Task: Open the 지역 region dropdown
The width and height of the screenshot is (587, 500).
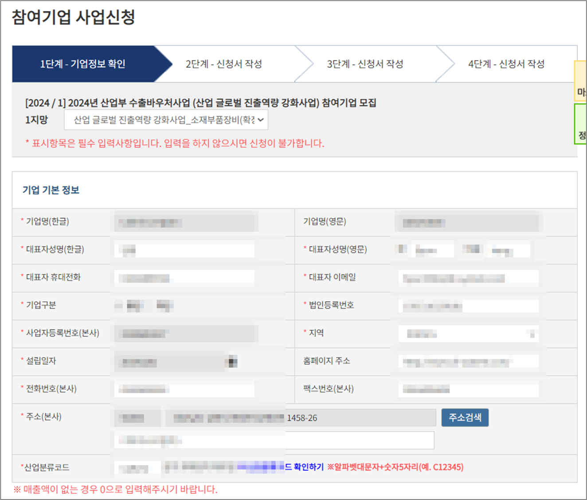Action: click(x=469, y=334)
